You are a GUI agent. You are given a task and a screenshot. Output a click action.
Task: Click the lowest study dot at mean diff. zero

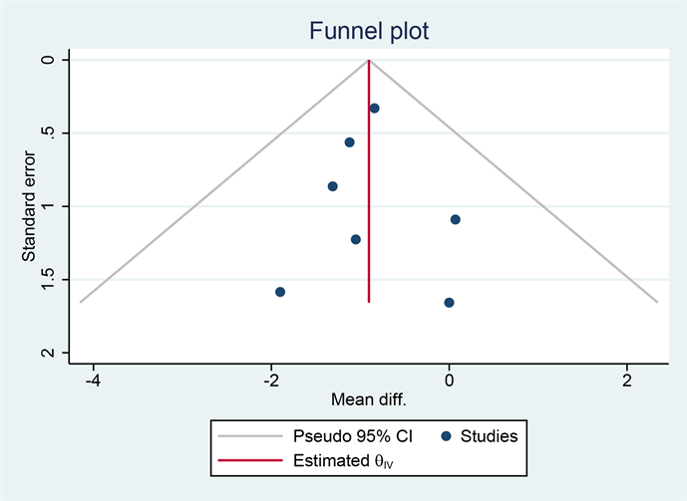(x=449, y=303)
